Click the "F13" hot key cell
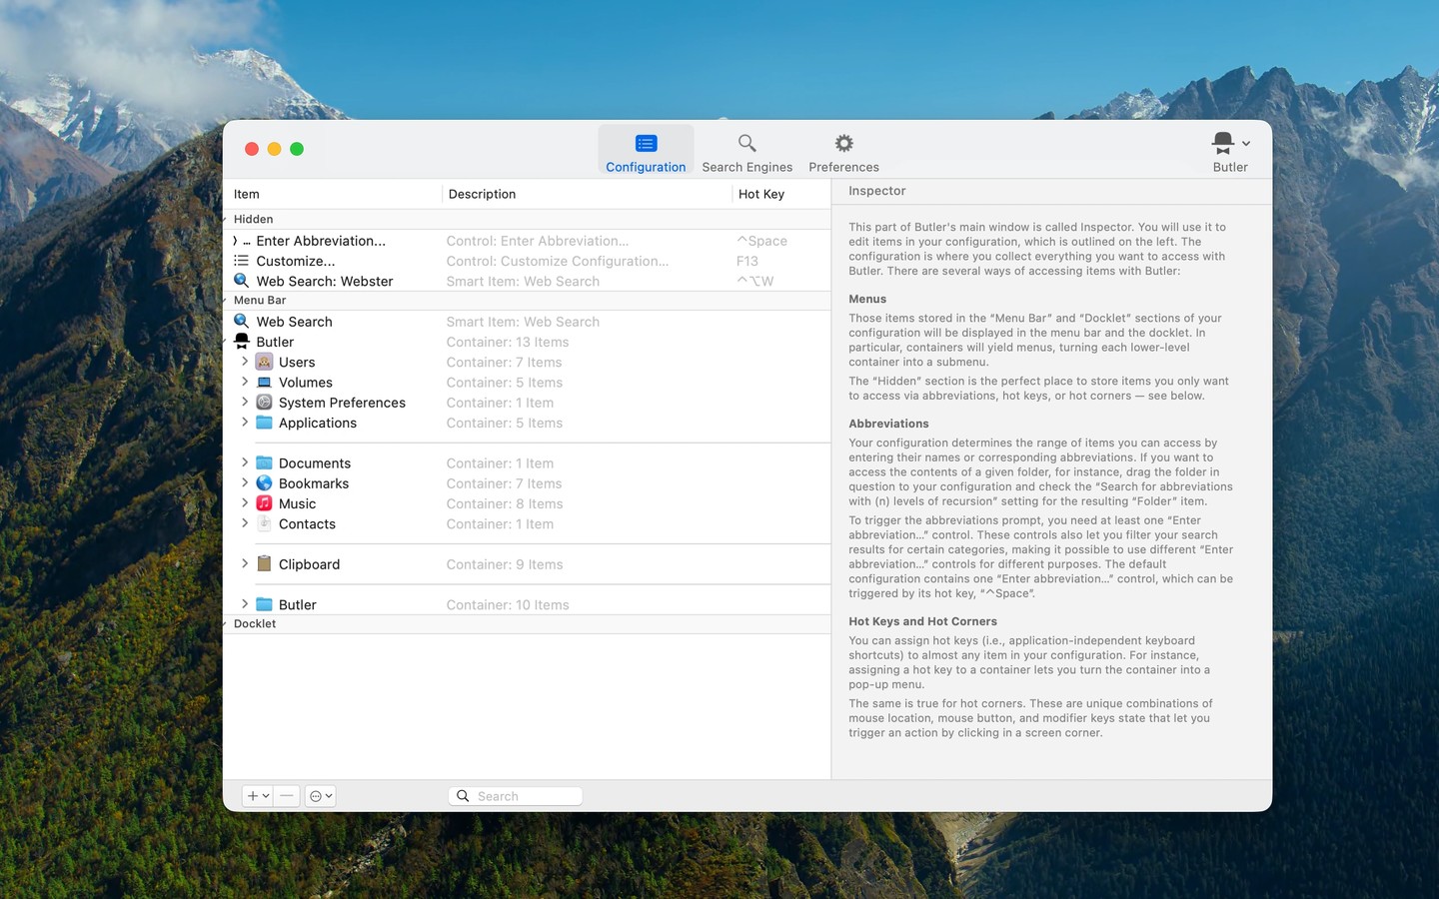The width and height of the screenshot is (1439, 899). coord(747,261)
